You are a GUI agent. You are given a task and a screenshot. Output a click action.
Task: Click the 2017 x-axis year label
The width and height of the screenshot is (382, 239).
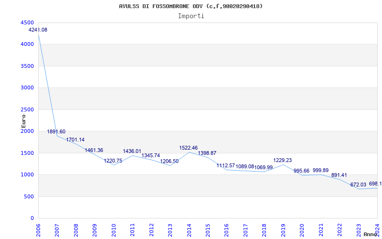(x=245, y=230)
